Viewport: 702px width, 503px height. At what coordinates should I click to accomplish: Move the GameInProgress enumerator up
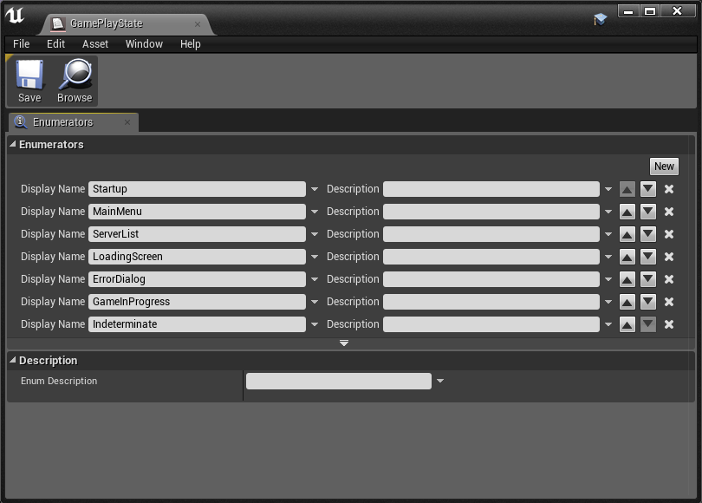627,302
